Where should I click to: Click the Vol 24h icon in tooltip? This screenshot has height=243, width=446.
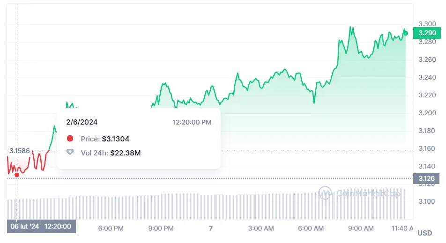(x=70, y=153)
